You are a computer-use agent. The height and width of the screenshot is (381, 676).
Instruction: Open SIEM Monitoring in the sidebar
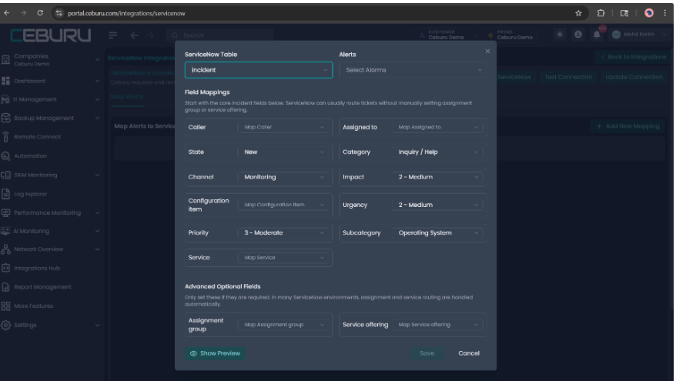pos(50,175)
